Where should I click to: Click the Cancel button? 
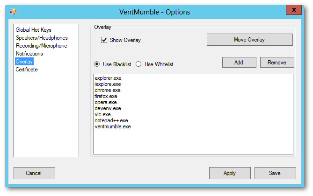tap(34, 173)
